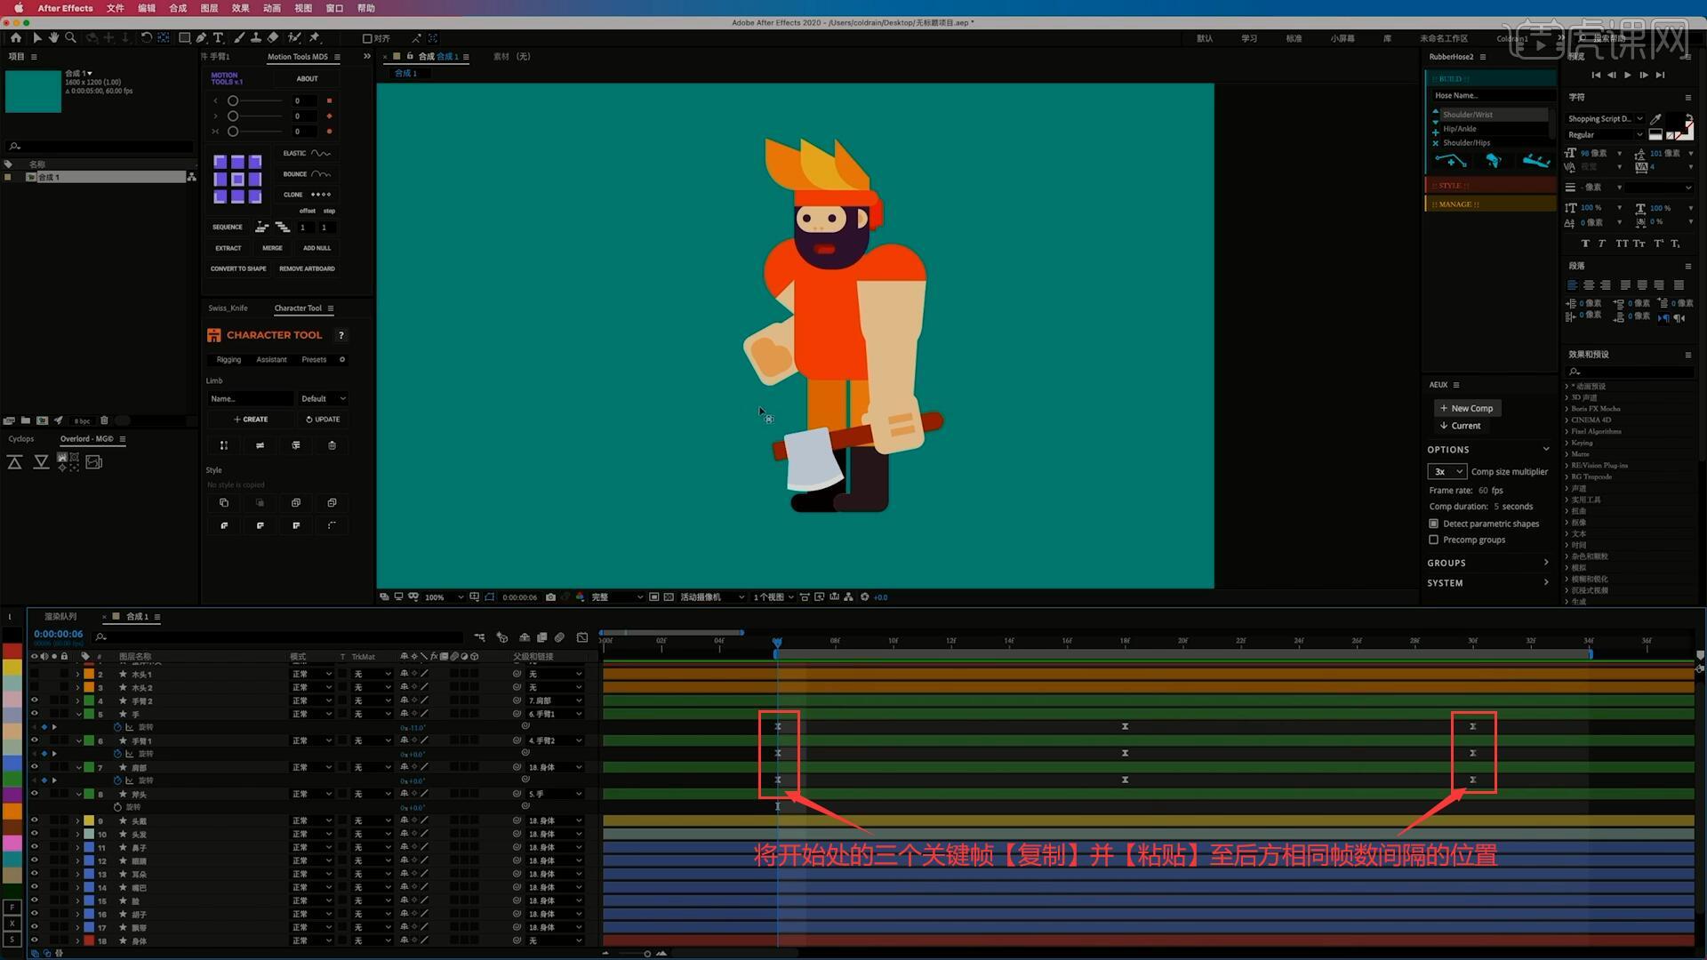Viewport: 1707px width, 960px height.
Task: Select the Hand tool
Action: point(53,38)
